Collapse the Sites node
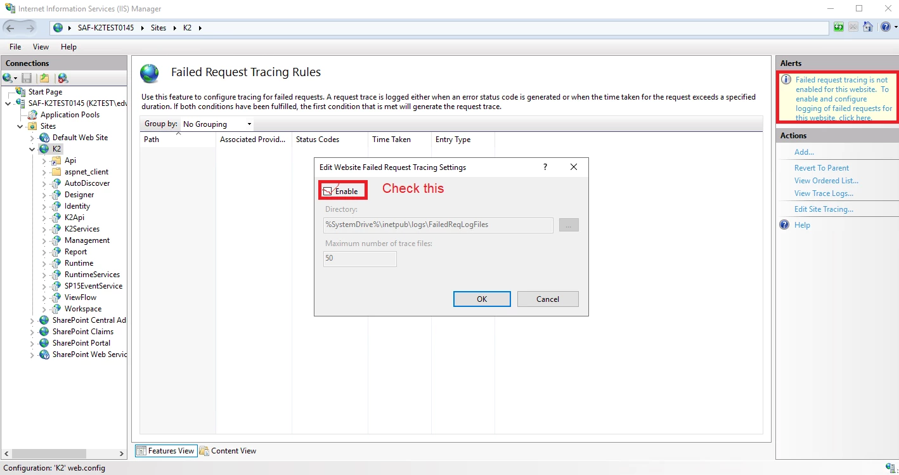The width and height of the screenshot is (899, 475). 20,126
